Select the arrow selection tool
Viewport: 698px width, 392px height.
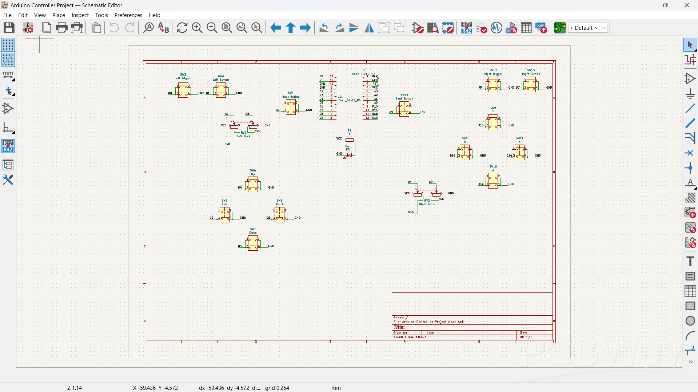[690, 45]
